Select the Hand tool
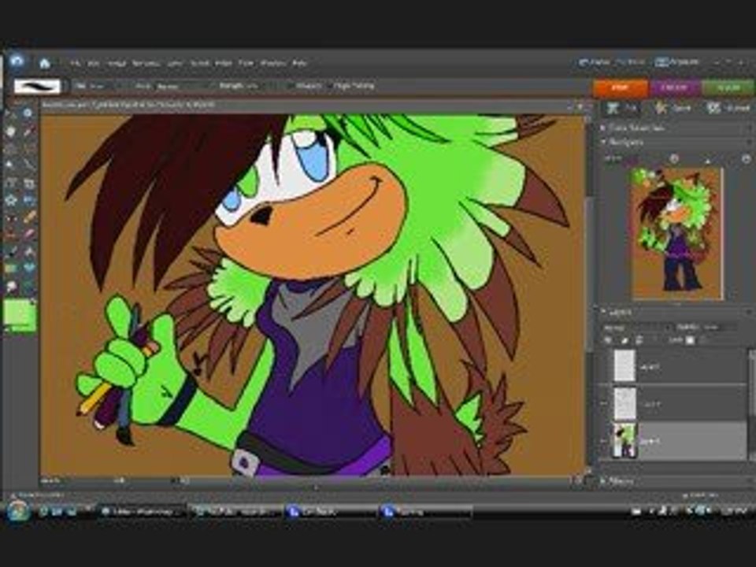Viewport: 756px width, 567px height. point(10,132)
